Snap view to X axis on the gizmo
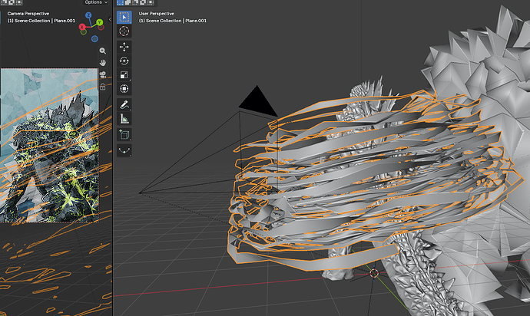530x316 pixels. point(81,27)
